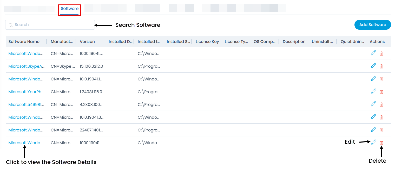
Task: Click the Version column header
Action: pos(87,41)
